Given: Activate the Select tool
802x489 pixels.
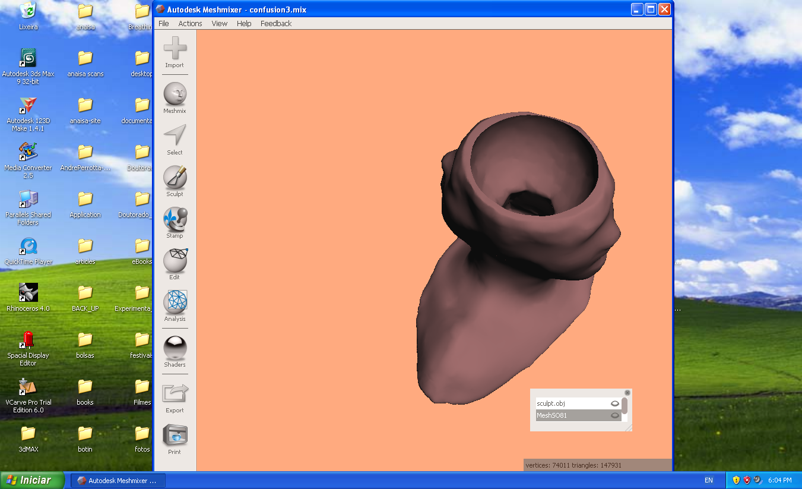Looking at the screenshot, I should click(175, 140).
